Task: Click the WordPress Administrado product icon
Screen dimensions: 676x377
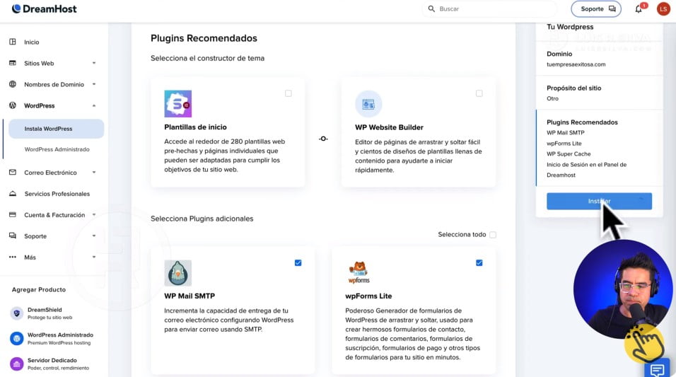Action: pyautogui.click(x=16, y=339)
